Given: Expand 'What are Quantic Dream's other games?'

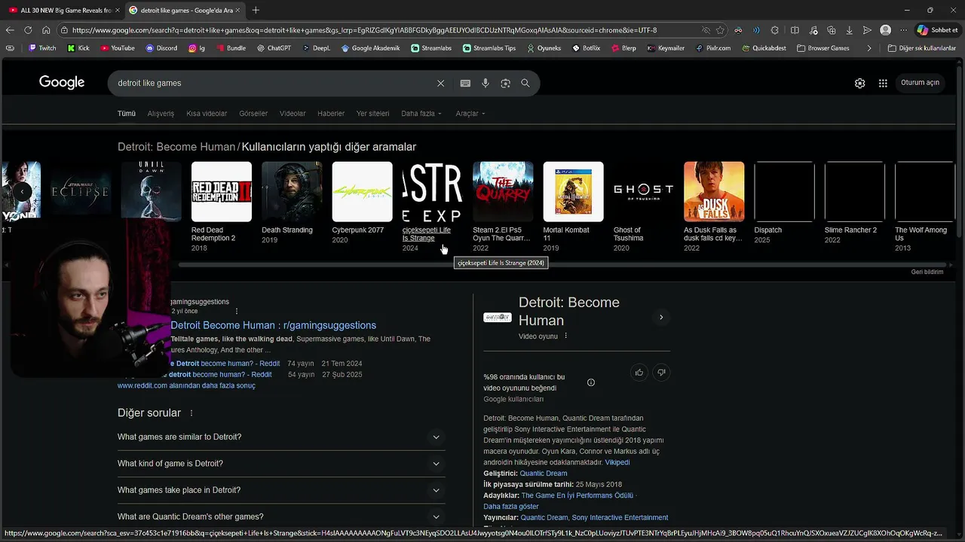Looking at the screenshot, I should click(x=281, y=516).
